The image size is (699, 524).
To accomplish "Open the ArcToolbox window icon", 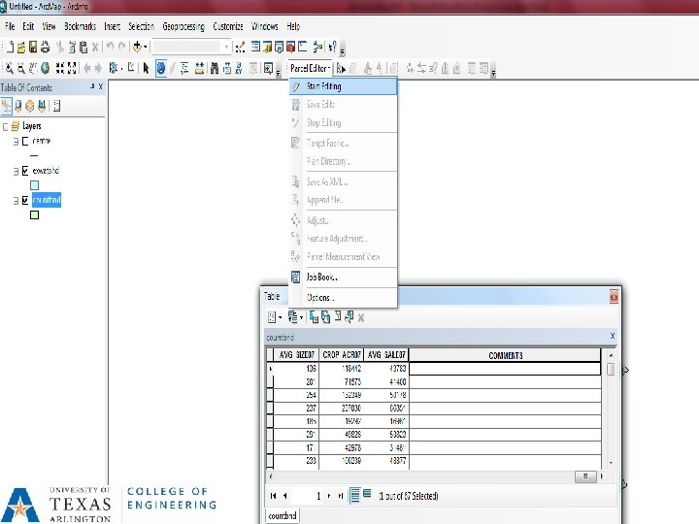I will tap(290, 47).
